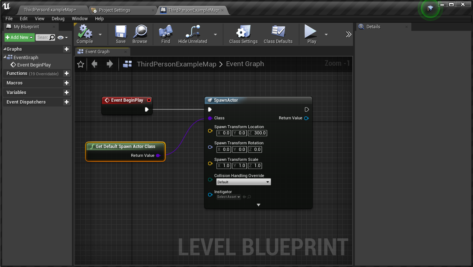The height and width of the screenshot is (267, 473).
Task: Click SpawnActor exec output pin
Action: pyautogui.click(x=307, y=109)
